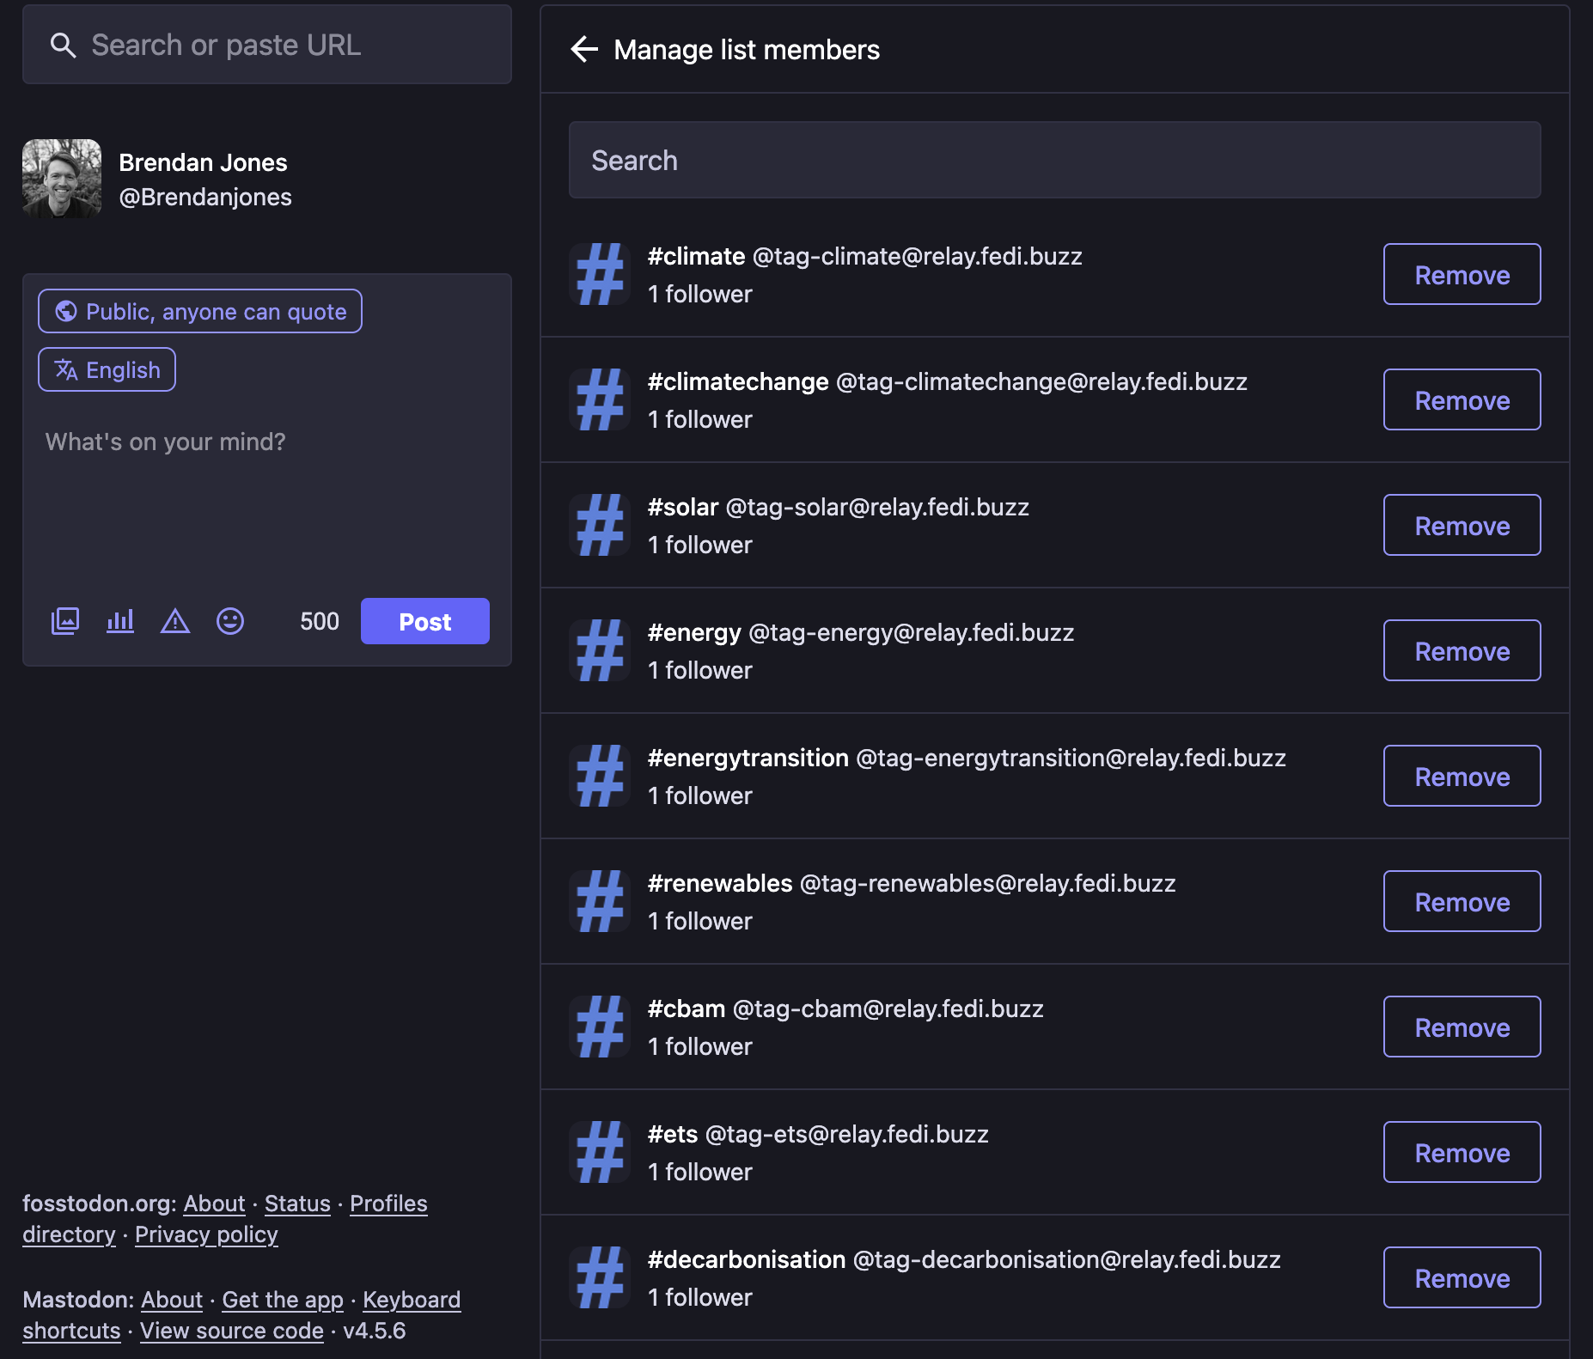Add content warning via triangle icon
Image resolution: width=1593 pixels, height=1359 pixels.
pos(175,621)
